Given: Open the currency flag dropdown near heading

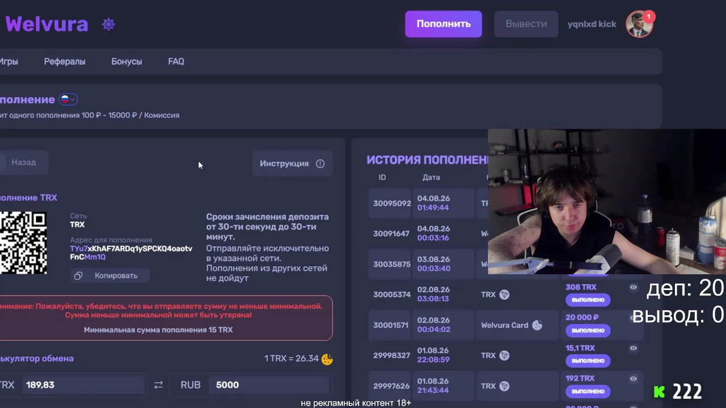Looking at the screenshot, I should tap(68, 100).
